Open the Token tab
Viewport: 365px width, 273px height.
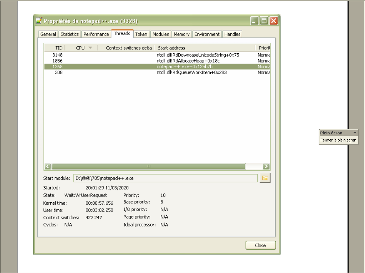coord(141,34)
